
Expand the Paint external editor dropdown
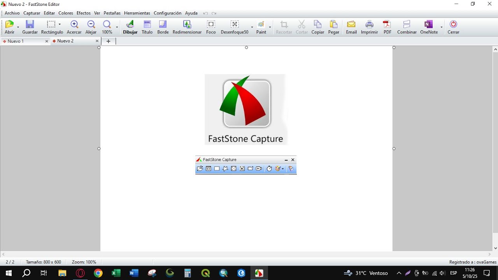[x=270, y=27]
